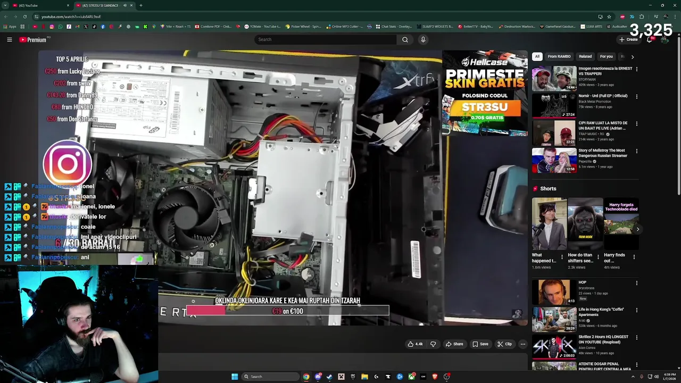
Task: Open the YouTube guide hamburger menu
Action: tap(10, 39)
